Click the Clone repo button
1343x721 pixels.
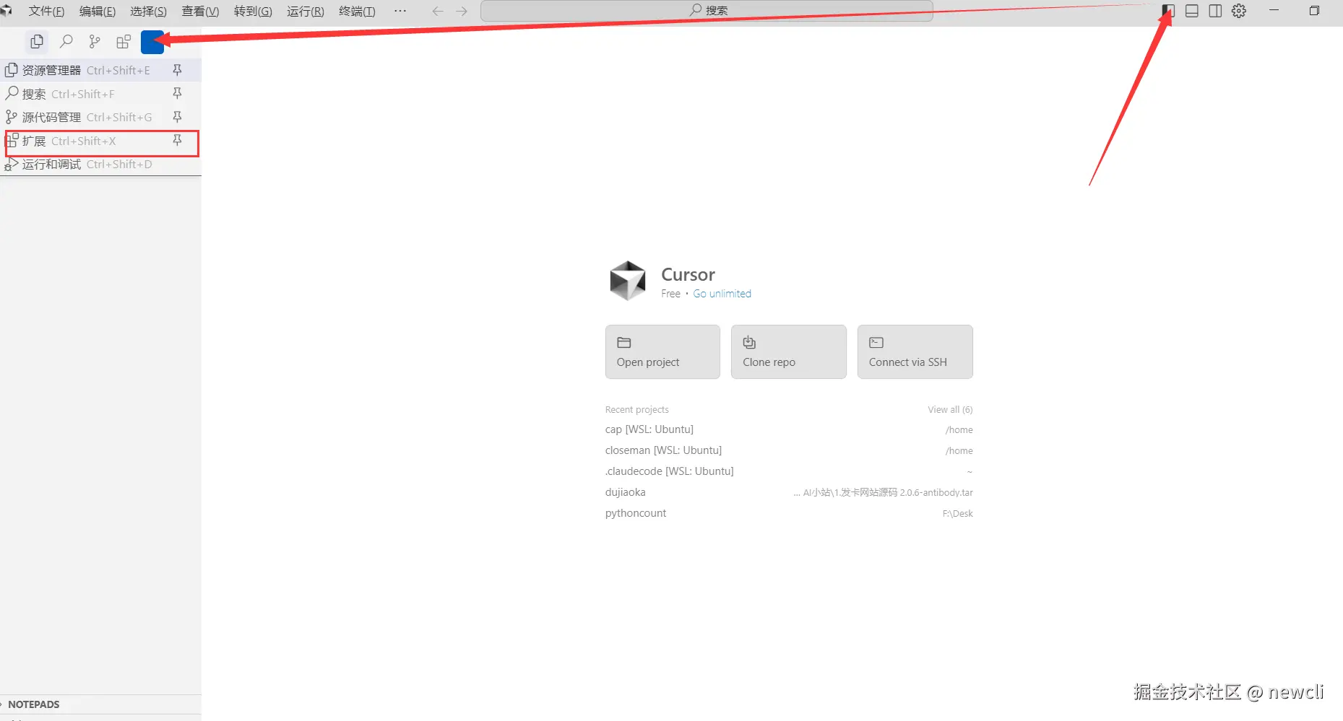coord(788,351)
